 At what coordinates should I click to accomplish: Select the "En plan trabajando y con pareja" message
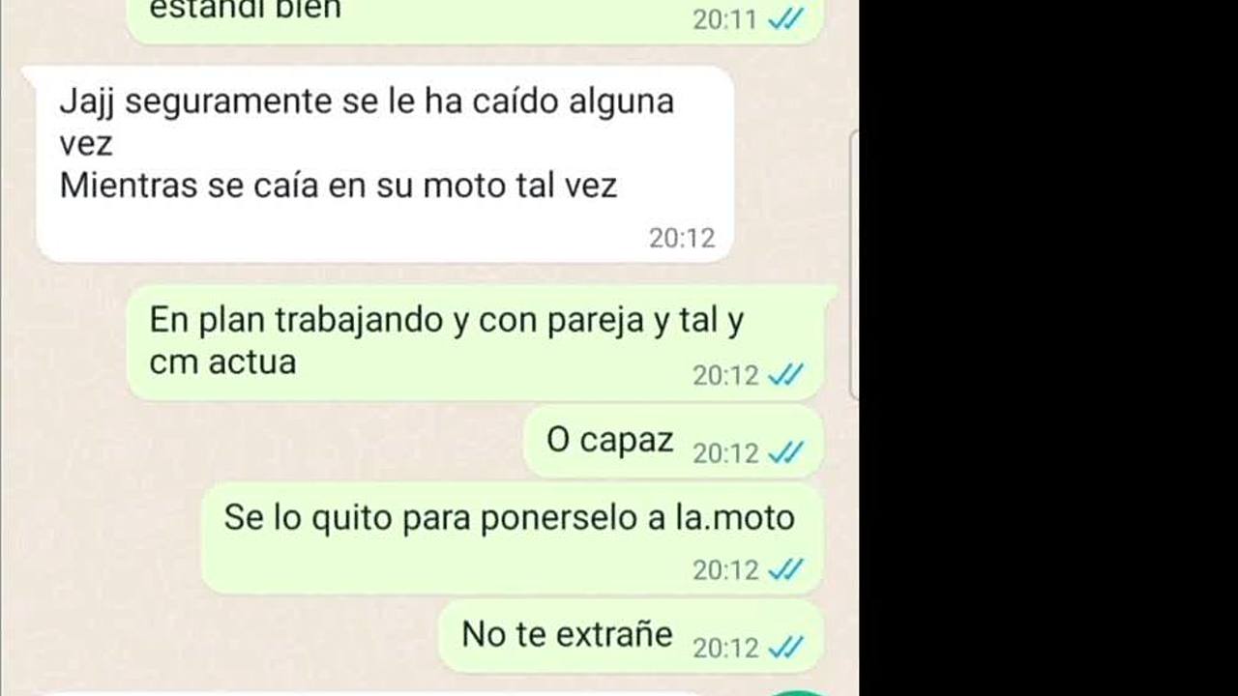[475, 342]
